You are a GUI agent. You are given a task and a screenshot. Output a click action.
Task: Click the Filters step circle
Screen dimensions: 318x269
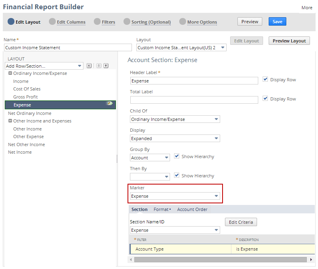tap(97, 22)
